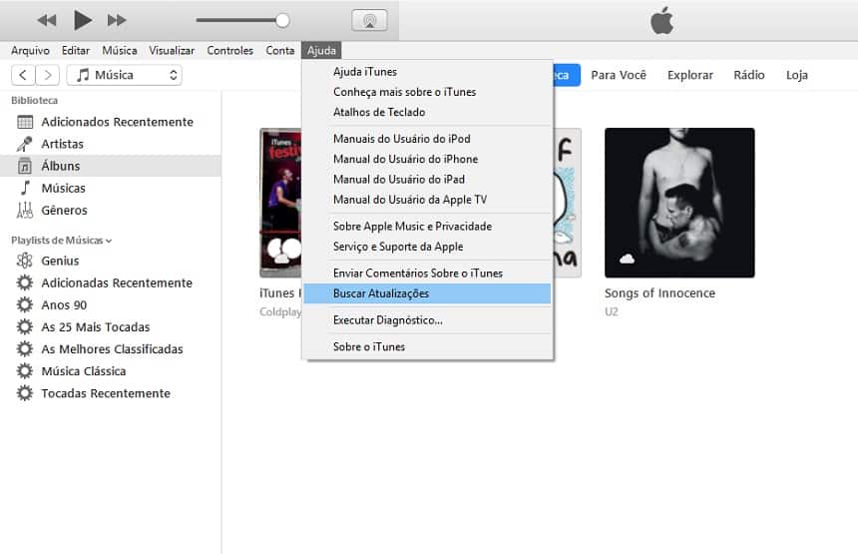858x554 pixels.
Task: Open the Coldplay iTunes Festival album cover
Action: [280, 203]
